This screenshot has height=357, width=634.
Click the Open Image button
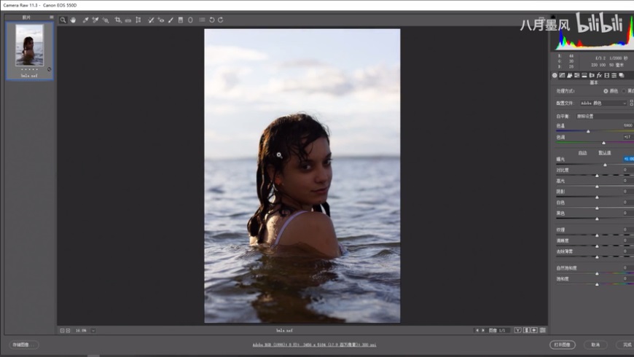(563, 345)
